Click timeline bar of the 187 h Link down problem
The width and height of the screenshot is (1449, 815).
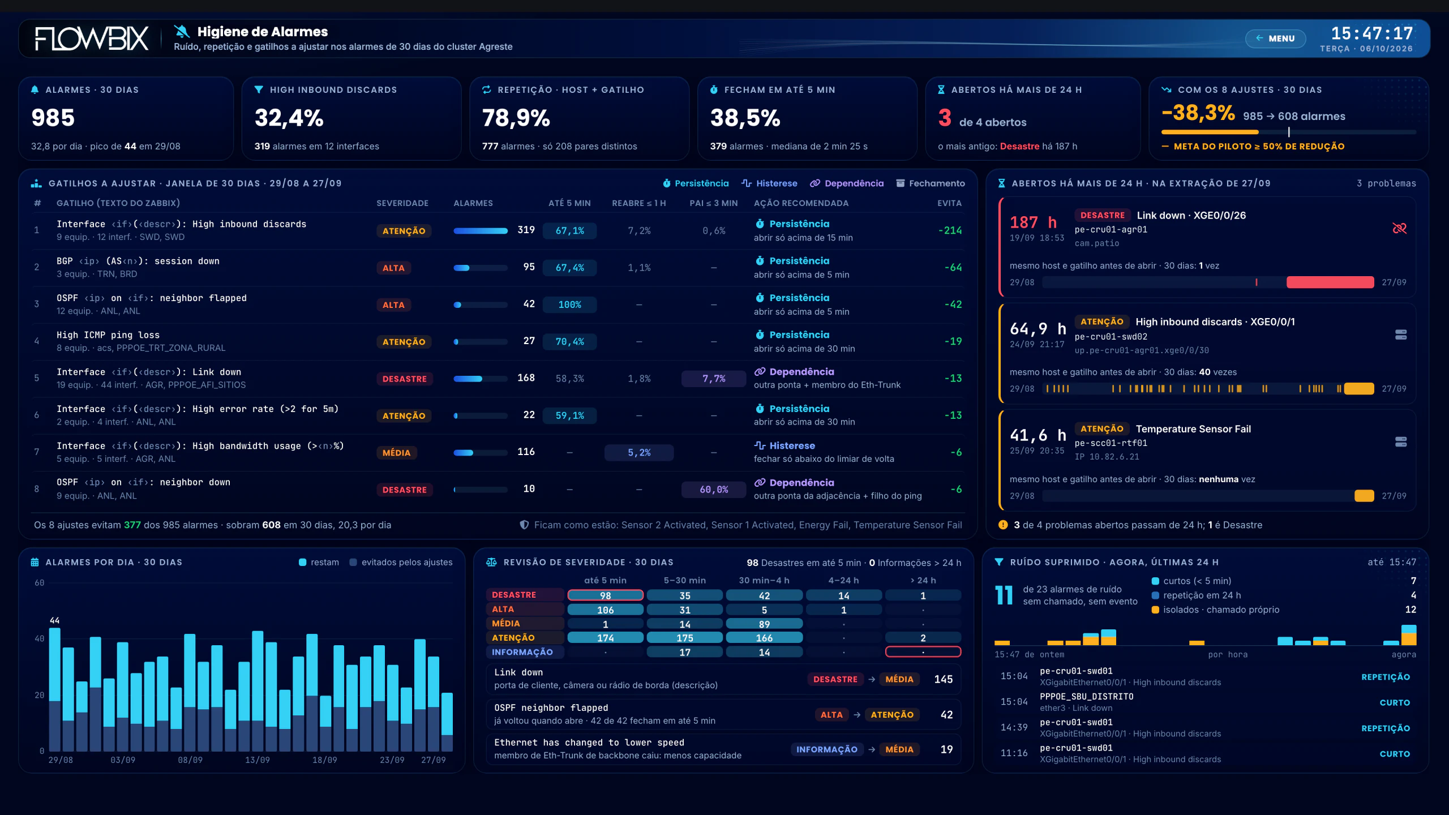coord(1208,282)
